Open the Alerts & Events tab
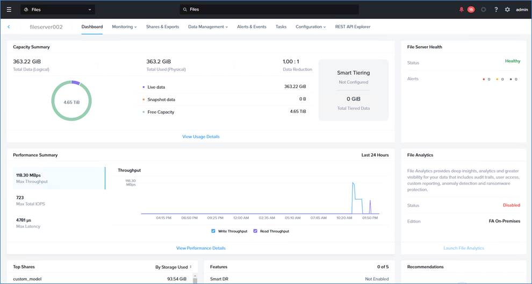 coord(251,26)
